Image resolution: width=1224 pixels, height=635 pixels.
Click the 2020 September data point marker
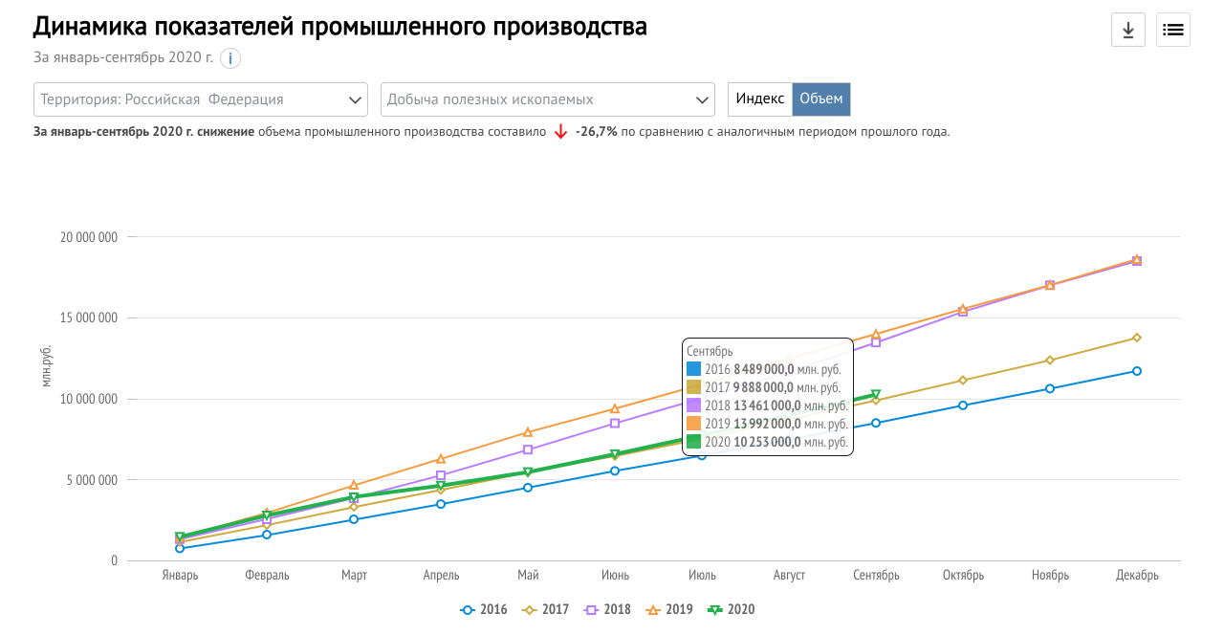point(875,394)
